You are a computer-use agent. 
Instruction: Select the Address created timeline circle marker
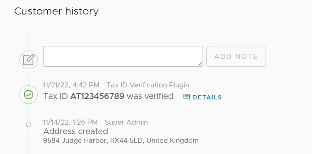29,125
